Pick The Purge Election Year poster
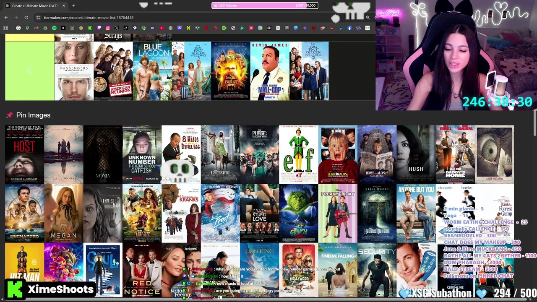This screenshot has height=302, width=537. 259,154
